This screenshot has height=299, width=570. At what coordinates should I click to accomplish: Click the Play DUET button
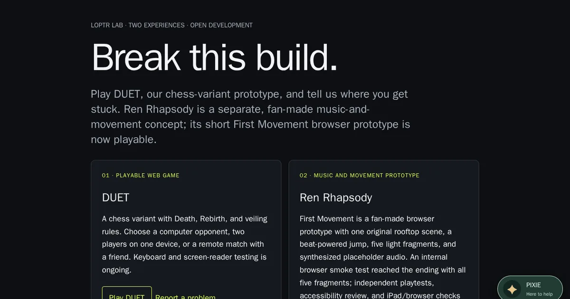coord(127,293)
